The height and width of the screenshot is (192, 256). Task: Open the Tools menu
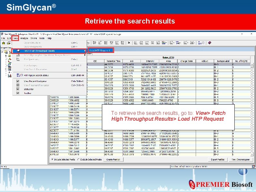(x=42, y=38)
